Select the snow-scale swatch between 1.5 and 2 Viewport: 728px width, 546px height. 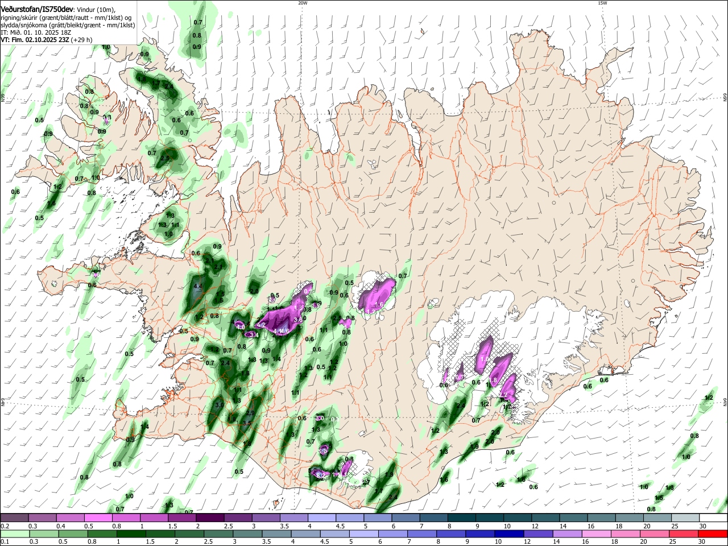[x=182, y=518]
